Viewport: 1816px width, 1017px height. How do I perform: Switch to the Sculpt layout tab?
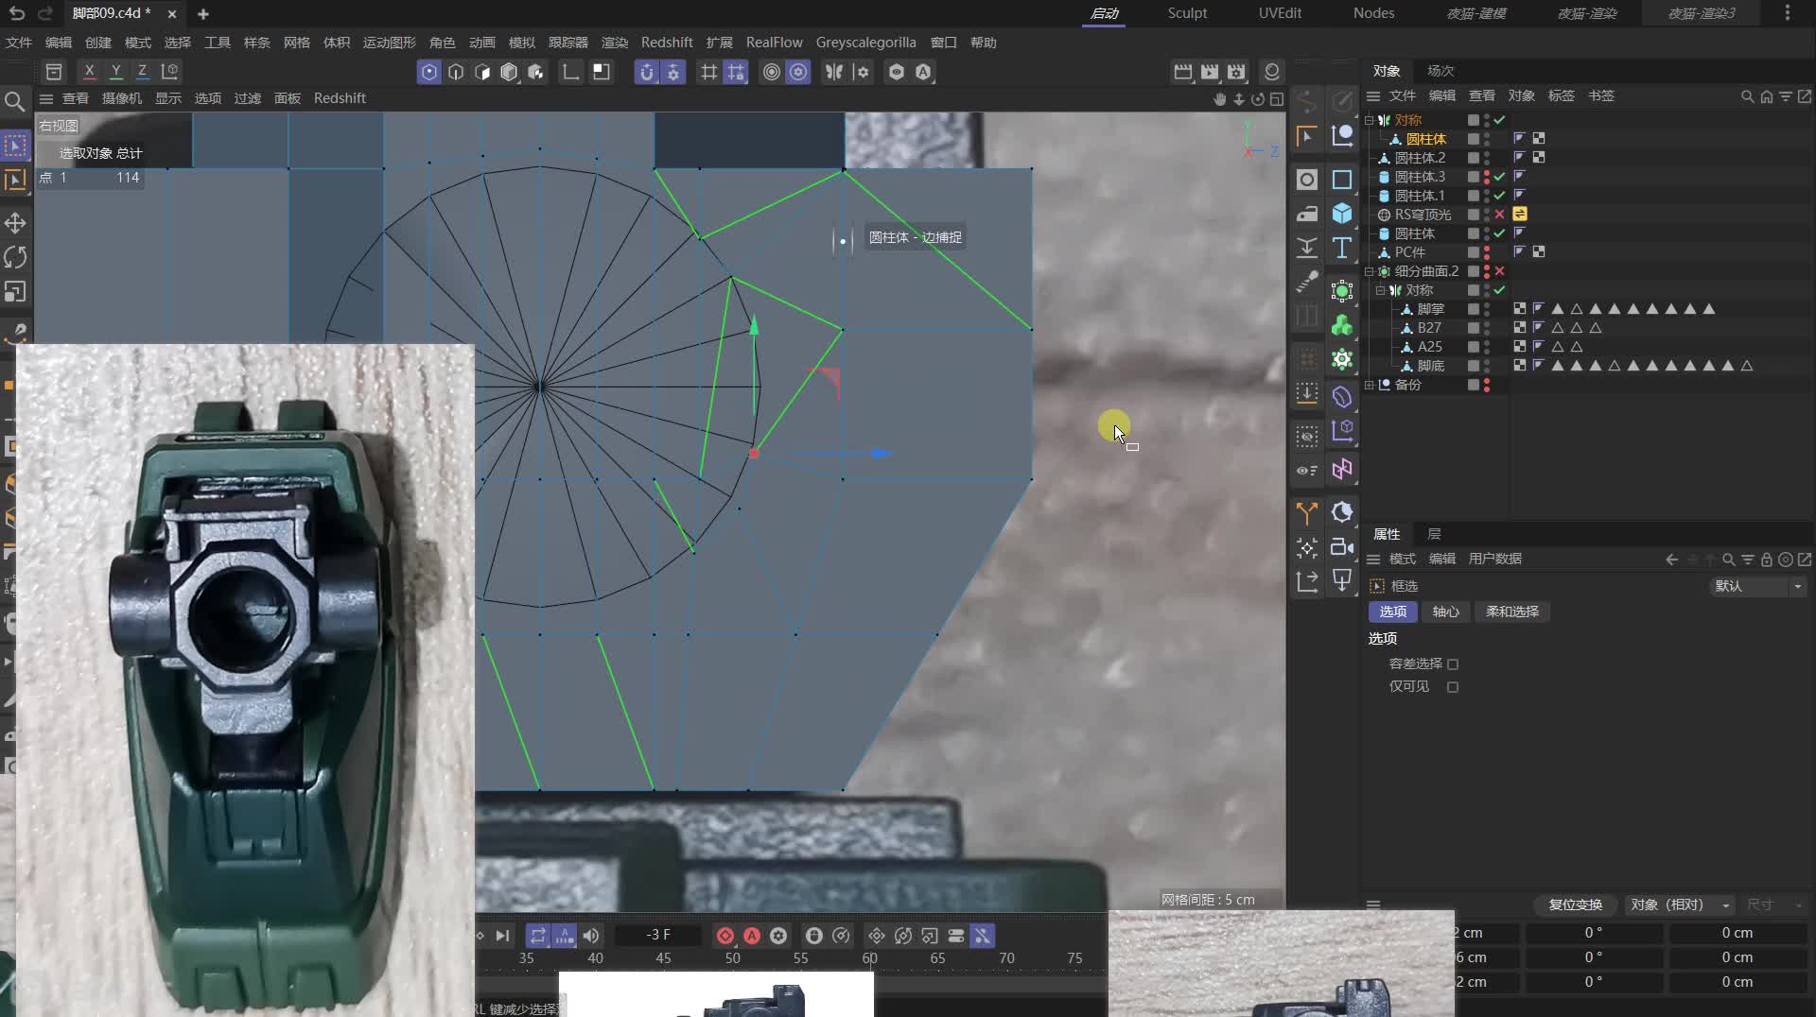click(1187, 13)
